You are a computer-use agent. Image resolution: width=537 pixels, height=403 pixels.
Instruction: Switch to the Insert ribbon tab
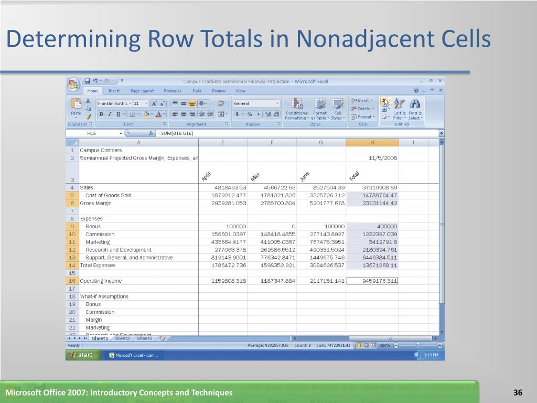coord(114,91)
